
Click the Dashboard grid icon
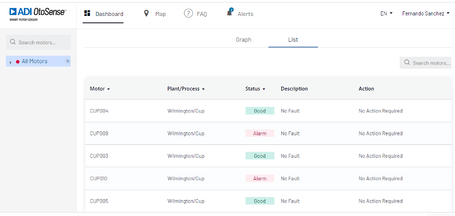87,13
